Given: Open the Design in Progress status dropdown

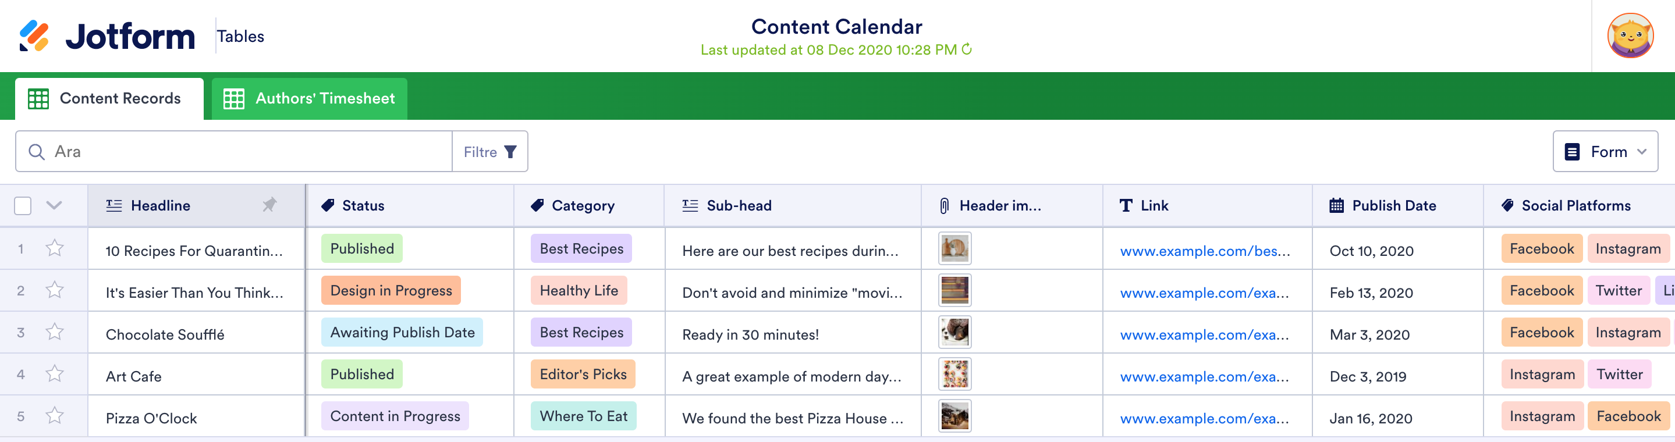Looking at the screenshot, I should [391, 291].
